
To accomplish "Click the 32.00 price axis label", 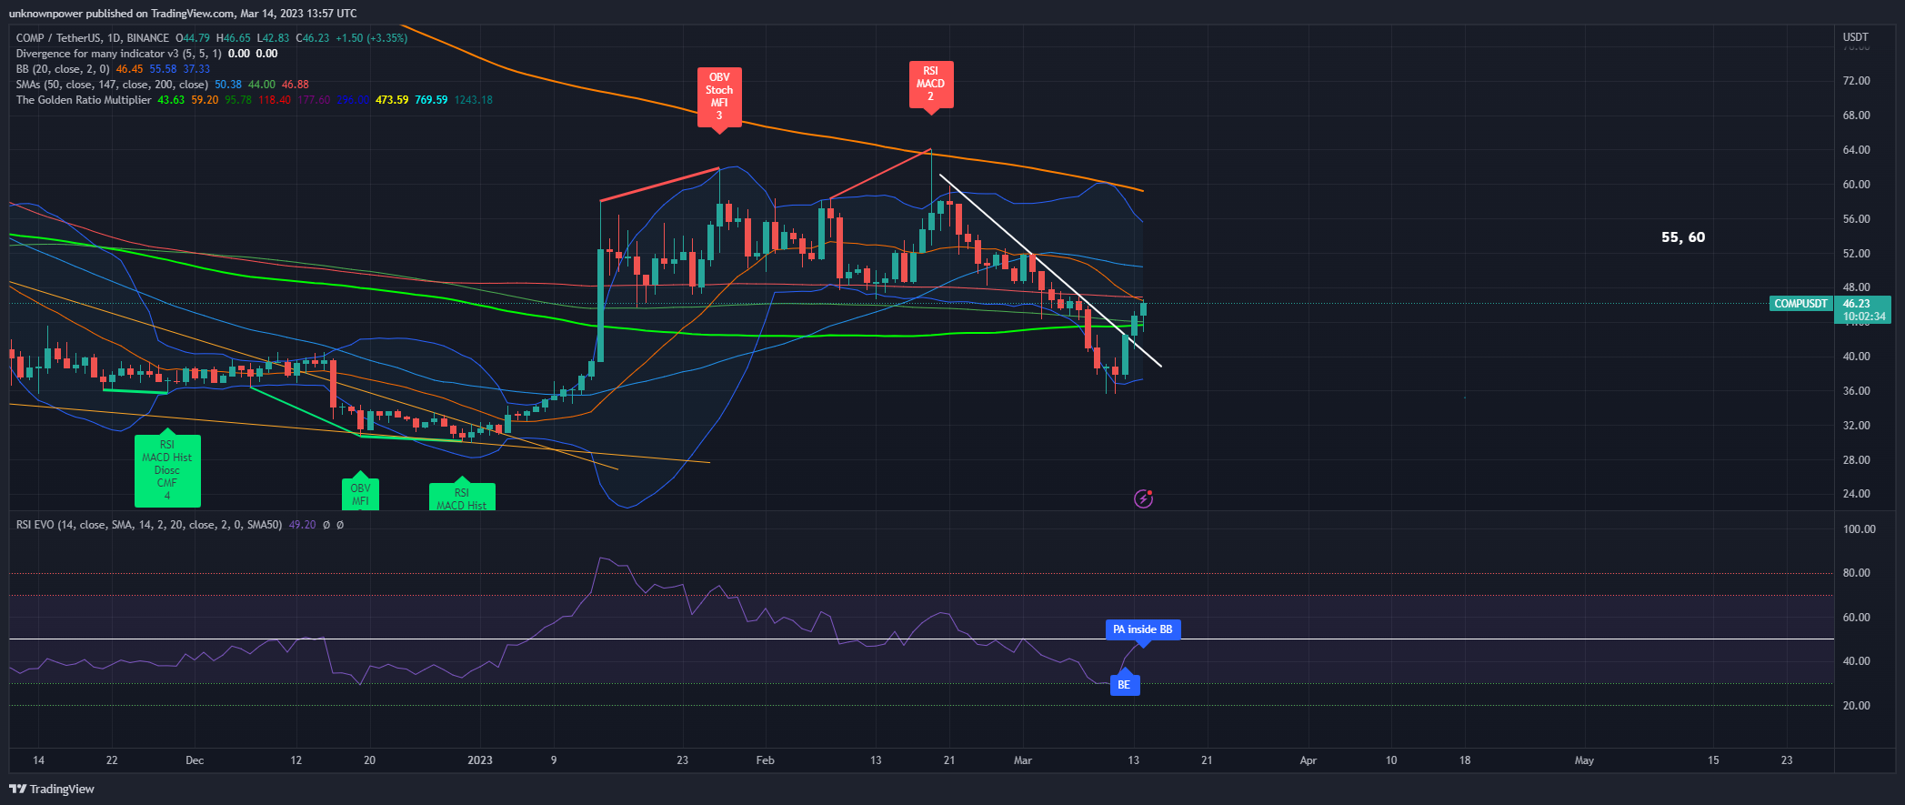I will [1857, 426].
